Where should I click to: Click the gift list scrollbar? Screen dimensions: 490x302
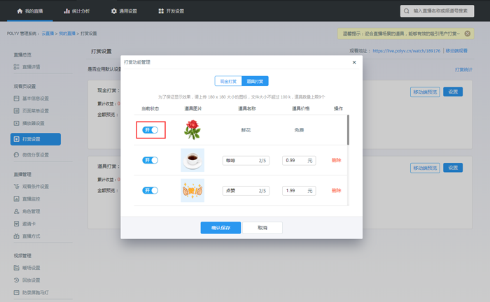[x=348, y=130]
